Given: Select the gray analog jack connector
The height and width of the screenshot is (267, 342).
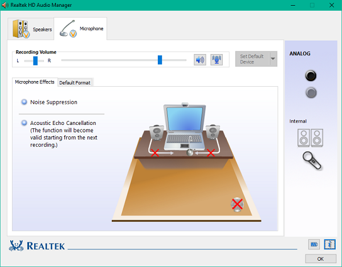Looking at the screenshot, I should [x=311, y=92].
